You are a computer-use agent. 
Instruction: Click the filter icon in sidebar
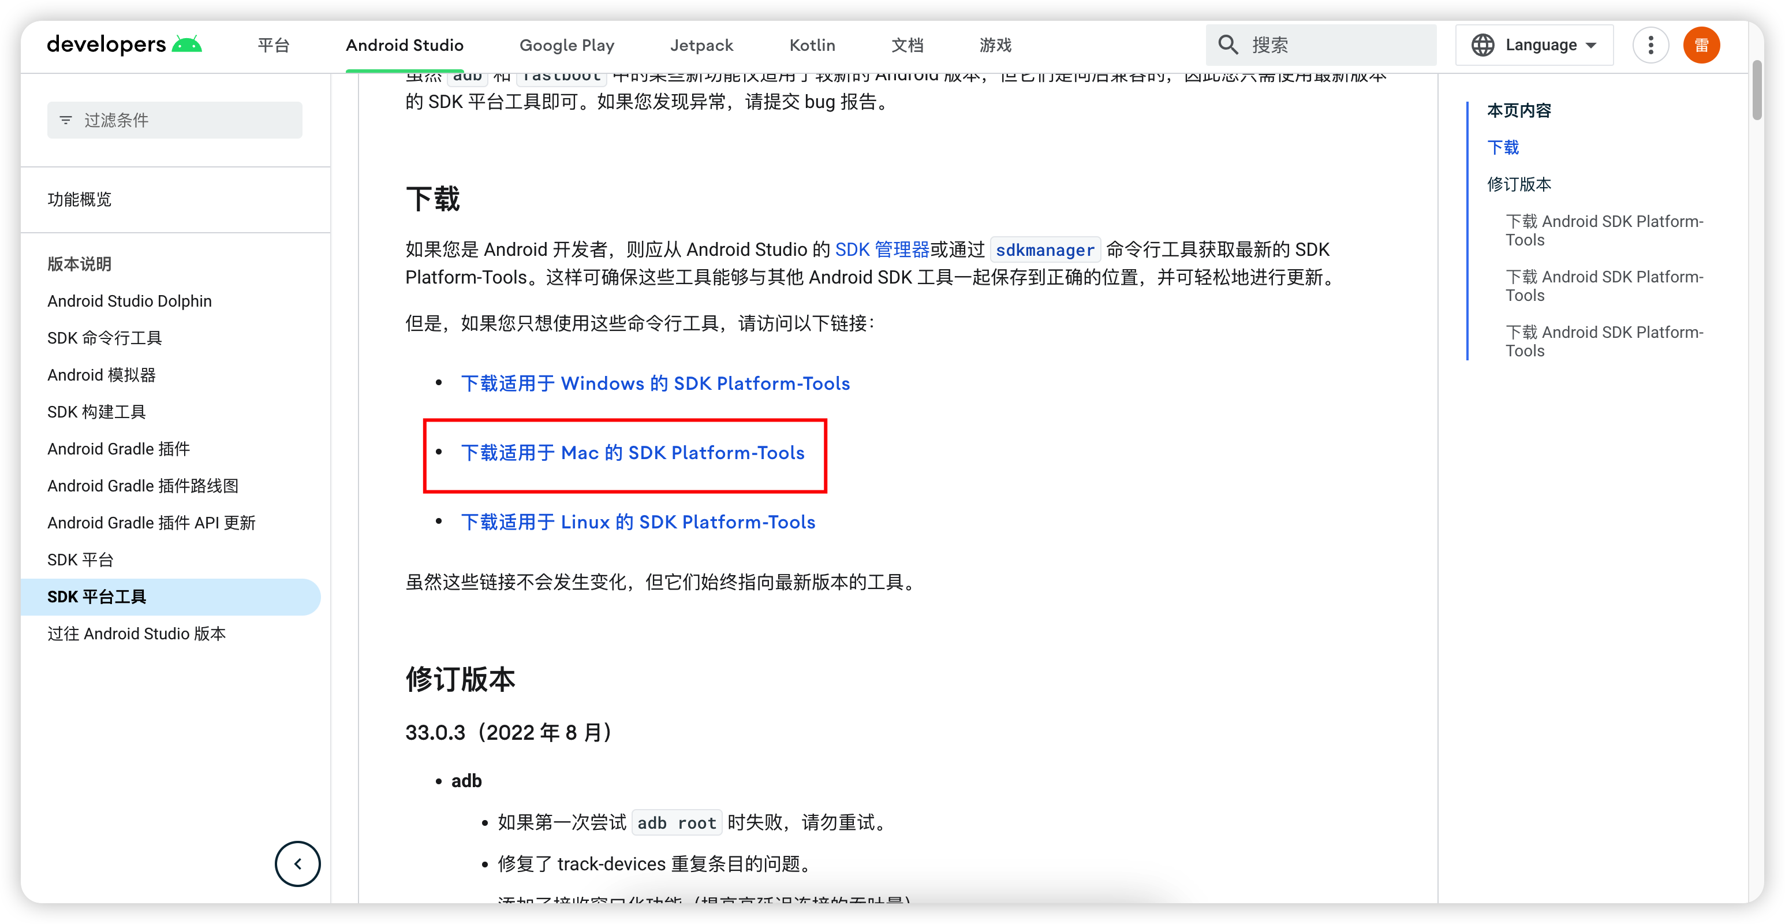66,121
